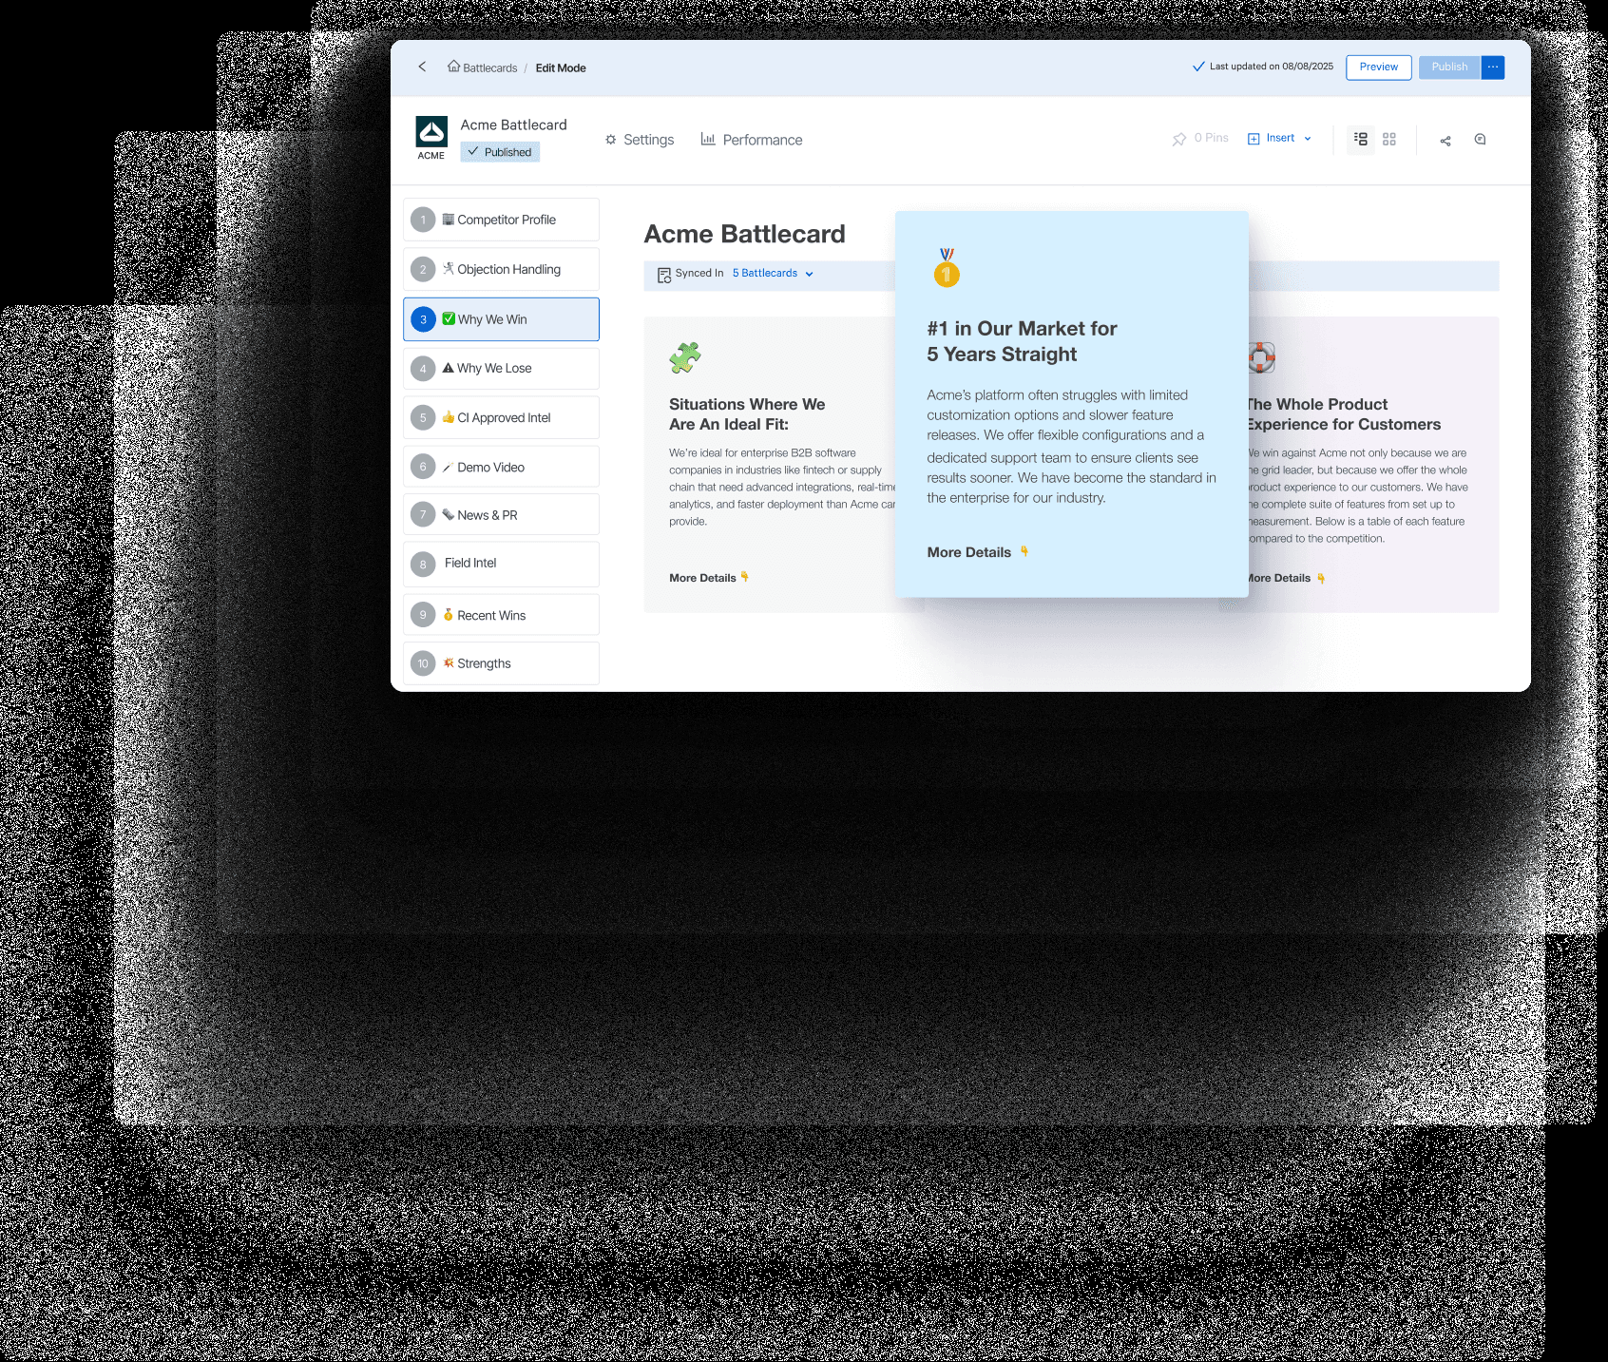This screenshot has width=1608, height=1362.
Task: Open the Battlecards home breadcrumb
Action: click(483, 67)
